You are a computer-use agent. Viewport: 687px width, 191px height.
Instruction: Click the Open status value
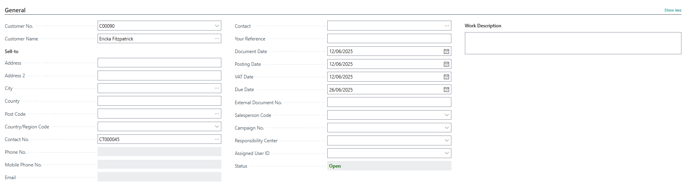[x=335, y=166]
